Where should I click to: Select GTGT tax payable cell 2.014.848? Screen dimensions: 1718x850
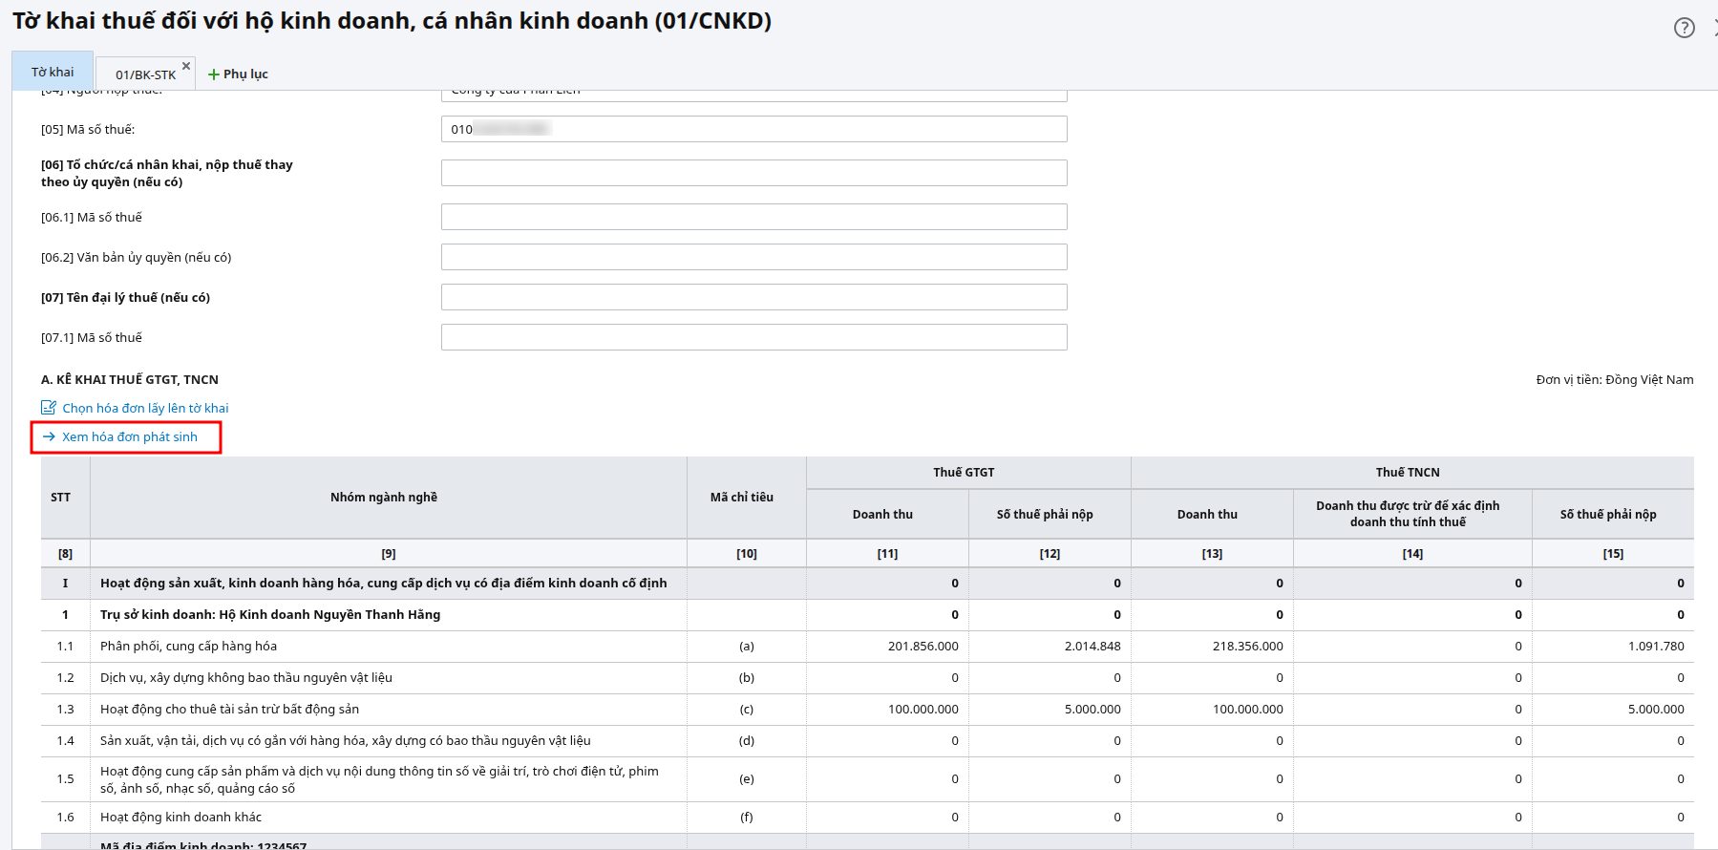pyautogui.click(x=1092, y=647)
